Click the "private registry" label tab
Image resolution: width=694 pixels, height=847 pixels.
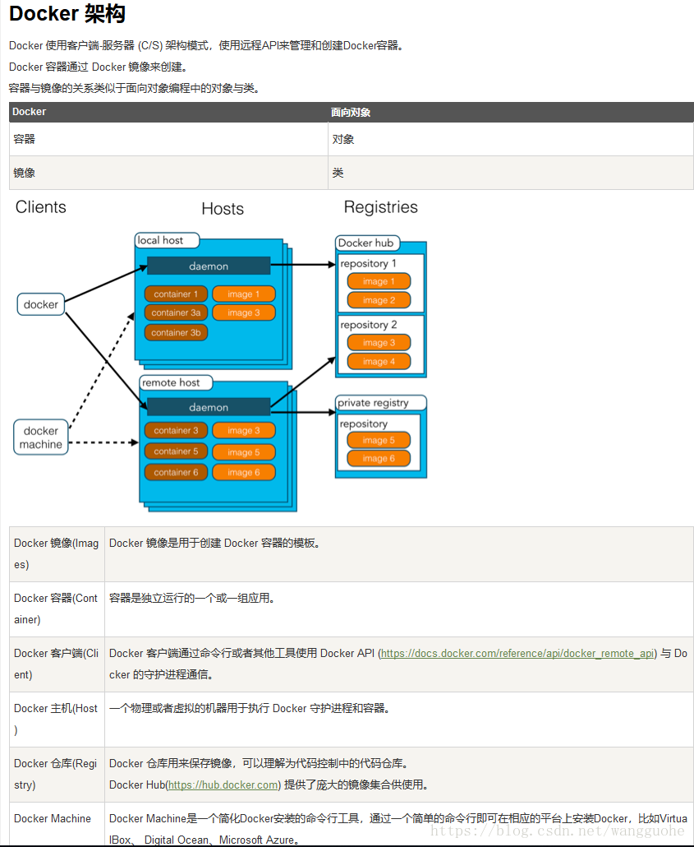tap(380, 403)
